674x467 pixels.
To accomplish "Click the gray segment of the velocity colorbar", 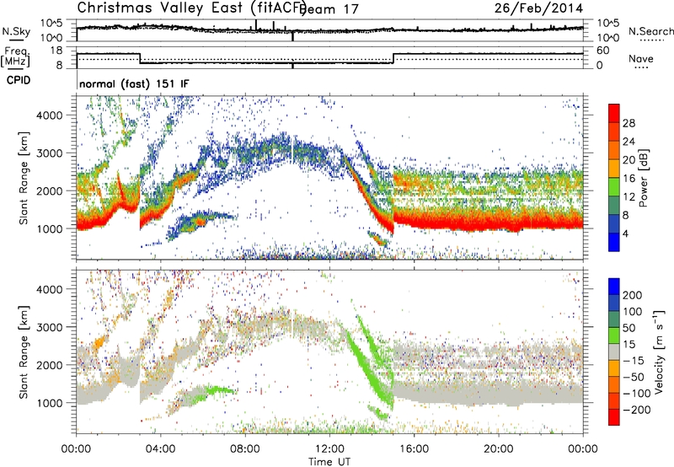I will click(x=614, y=352).
